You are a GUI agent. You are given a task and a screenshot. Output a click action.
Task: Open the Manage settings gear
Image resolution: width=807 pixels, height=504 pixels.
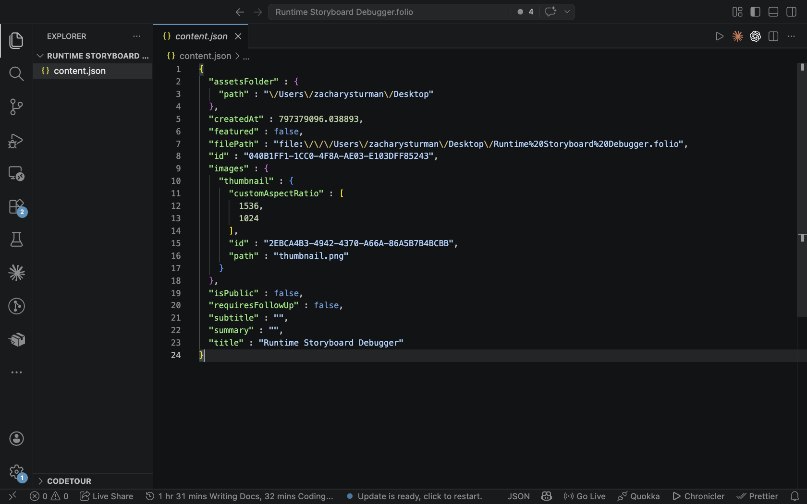tap(16, 471)
